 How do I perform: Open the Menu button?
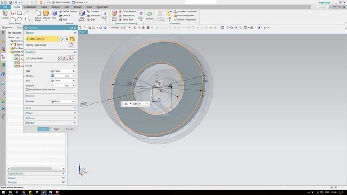pyautogui.click(x=7, y=28)
